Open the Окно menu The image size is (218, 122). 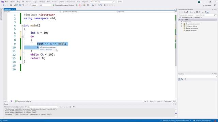[78, 2]
